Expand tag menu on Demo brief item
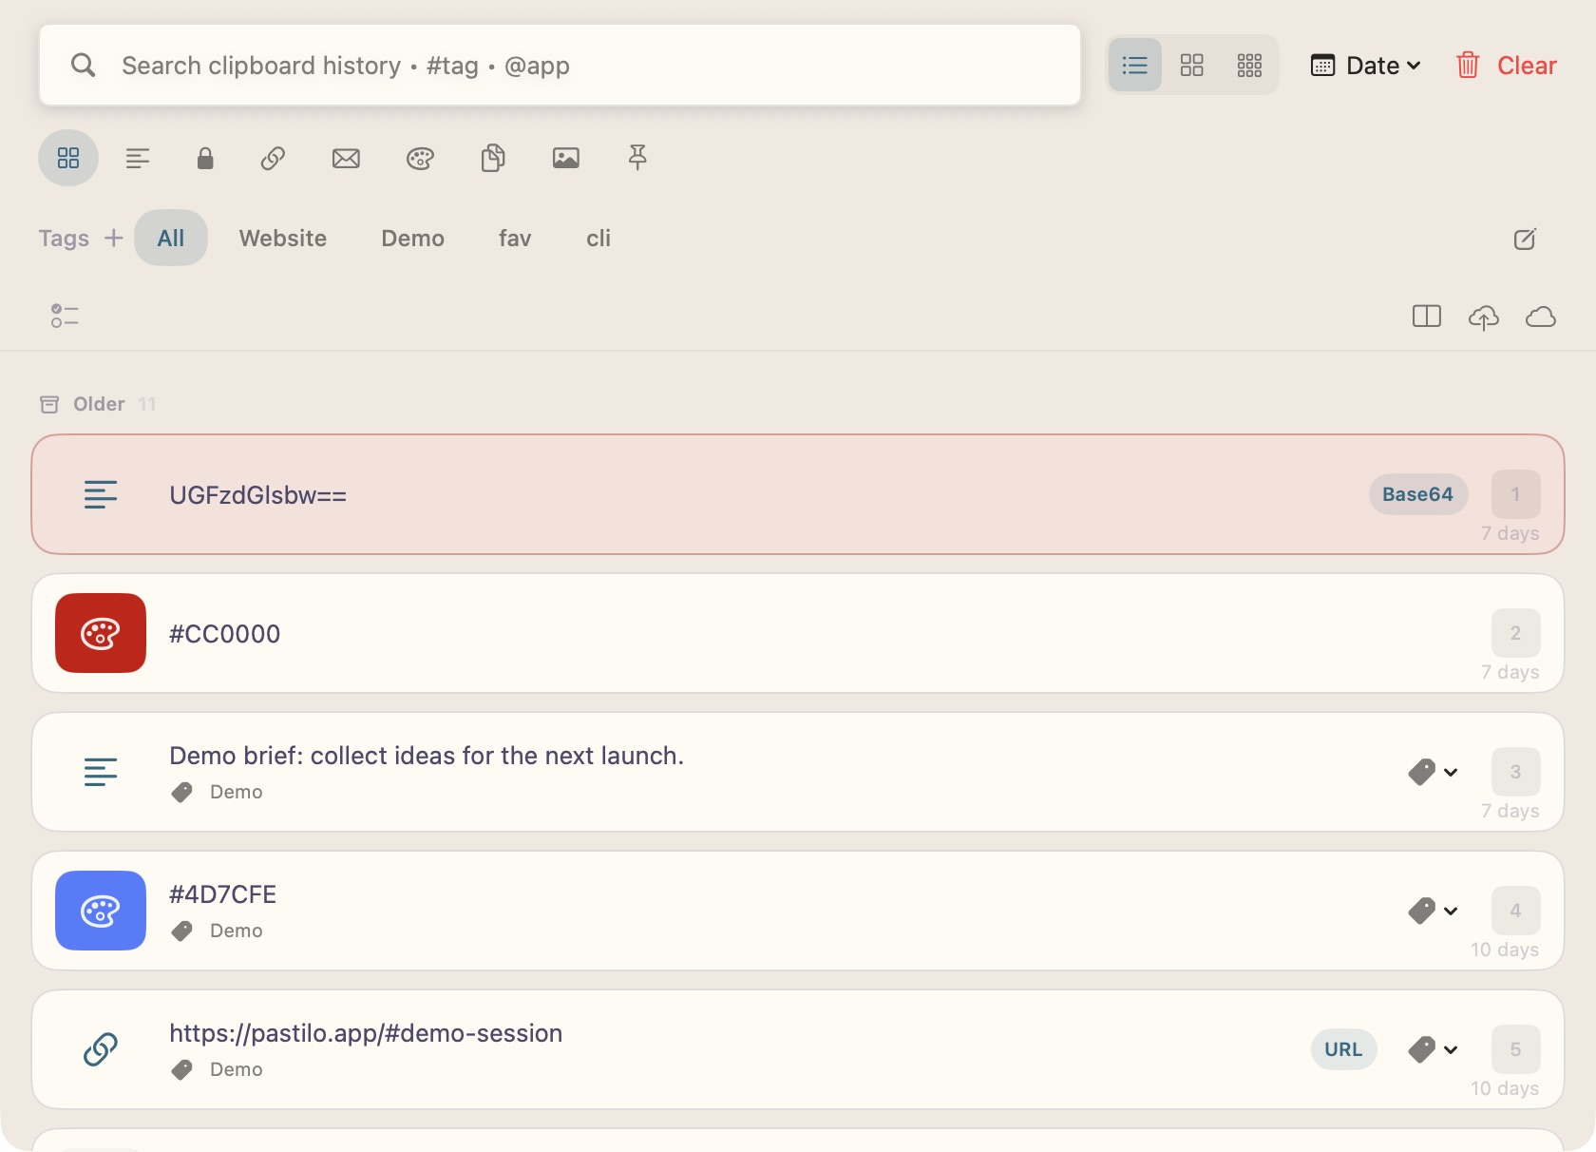This screenshot has height=1152, width=1596. pyautogui.click(x=1433, y=772)
